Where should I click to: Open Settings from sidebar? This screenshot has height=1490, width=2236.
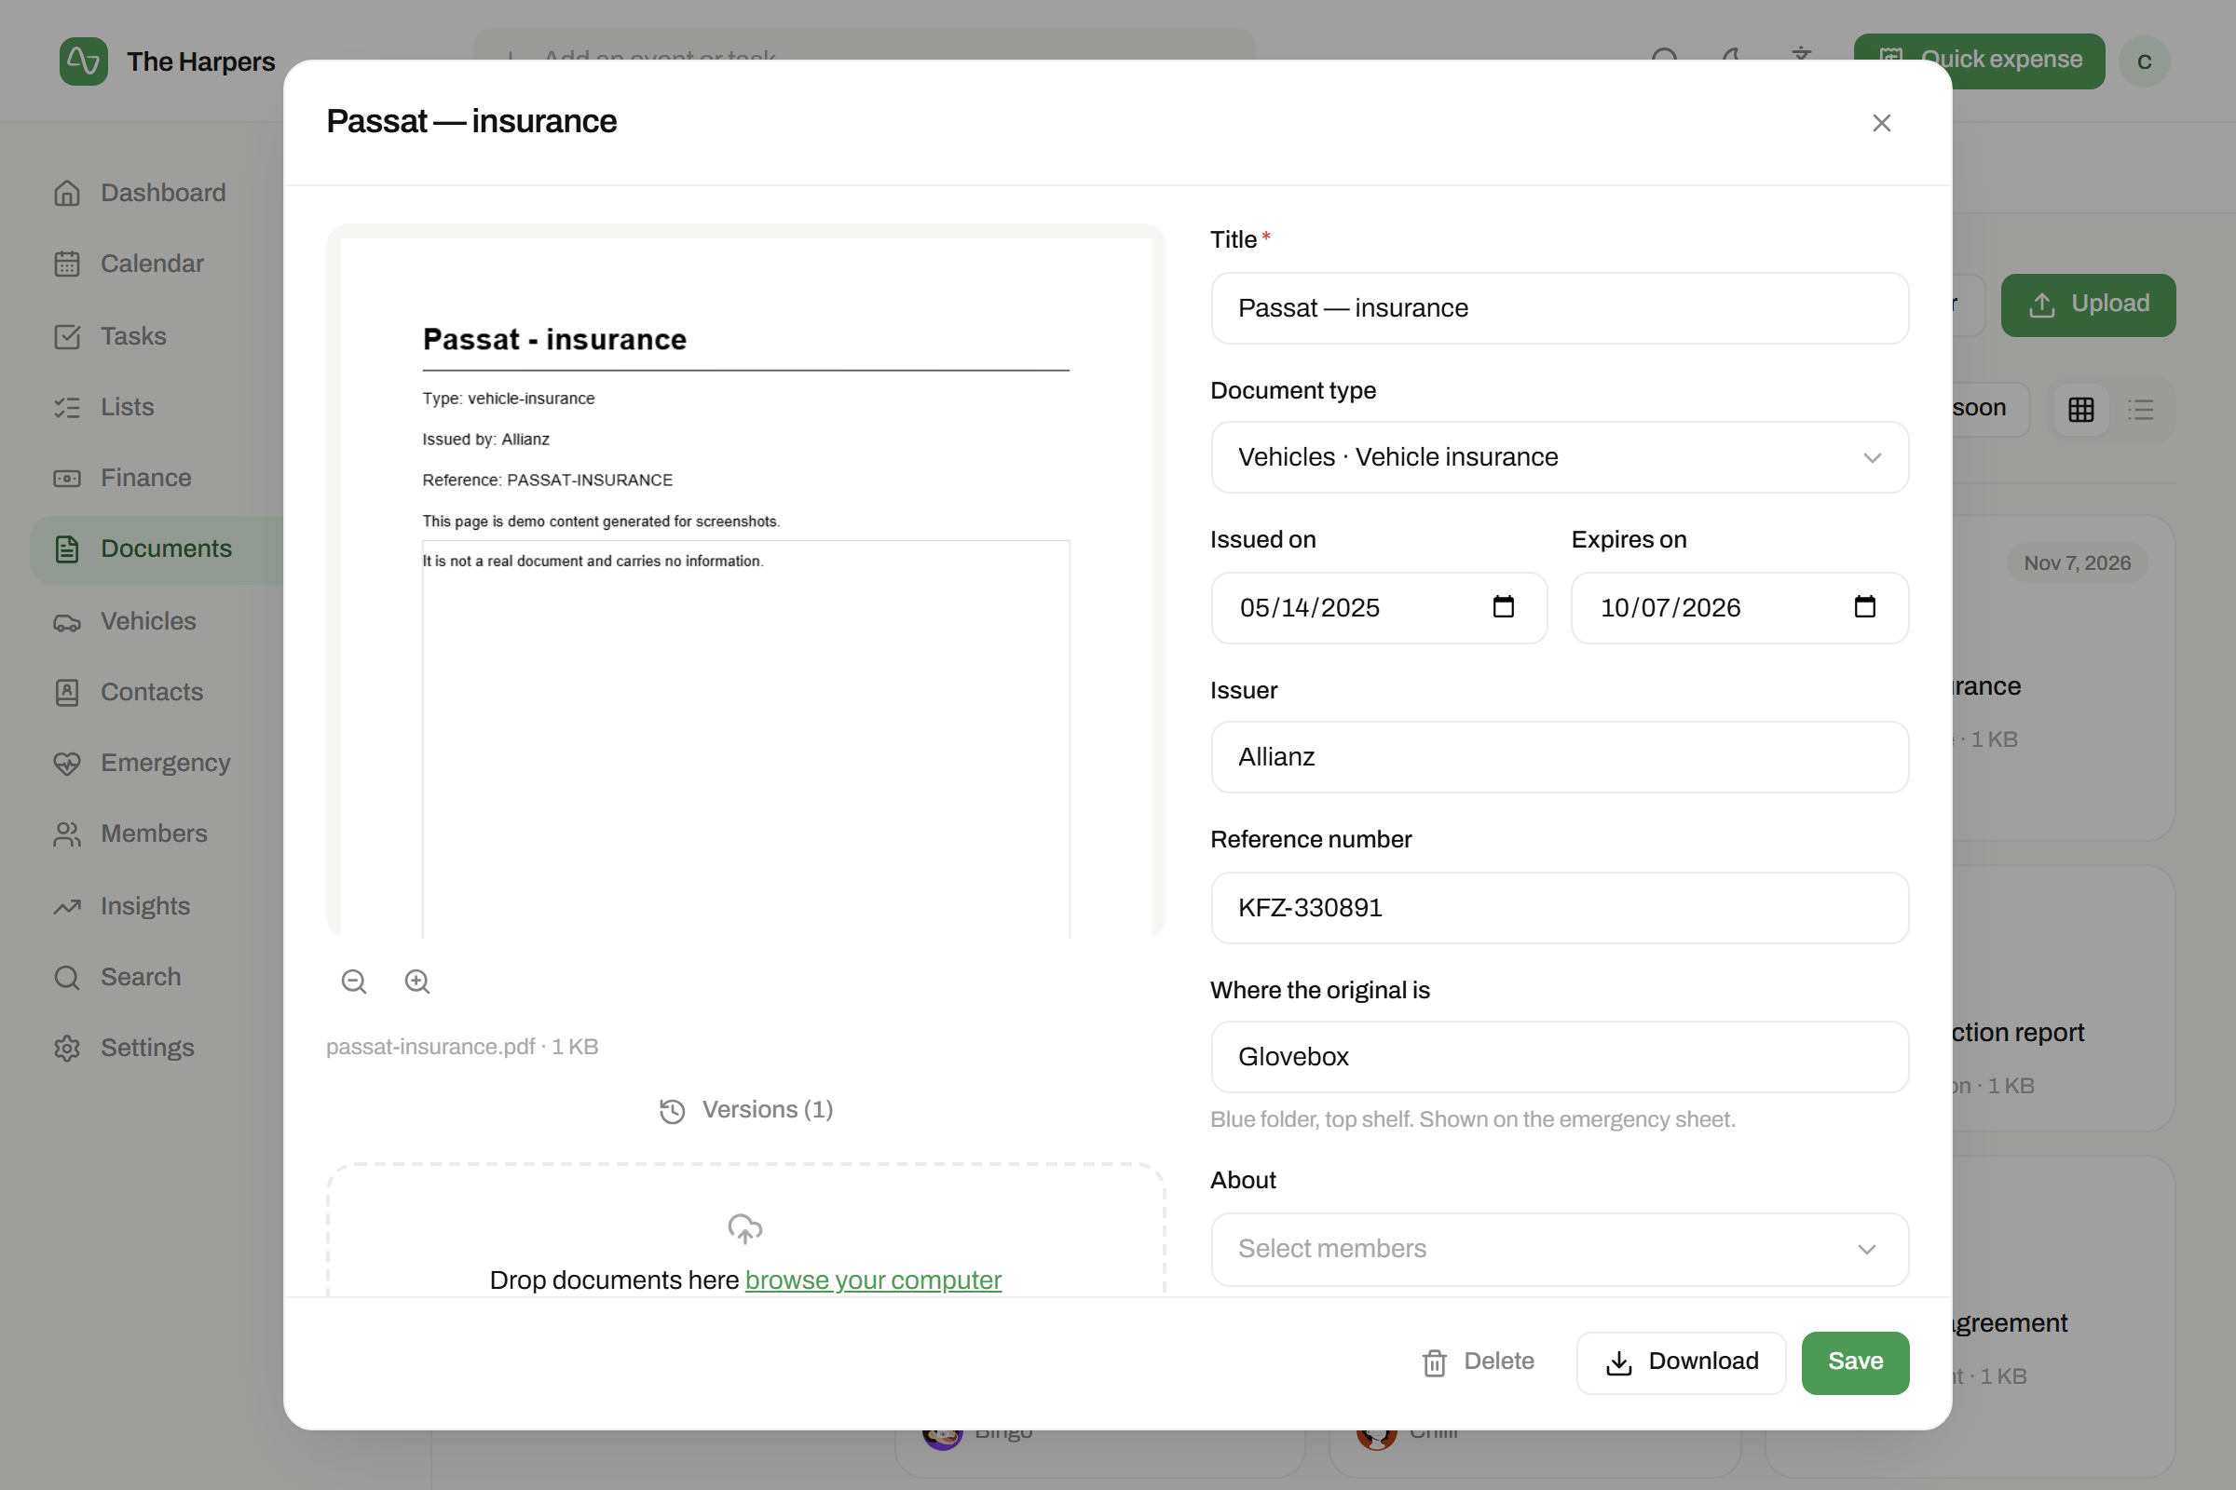click(157, 1049)
